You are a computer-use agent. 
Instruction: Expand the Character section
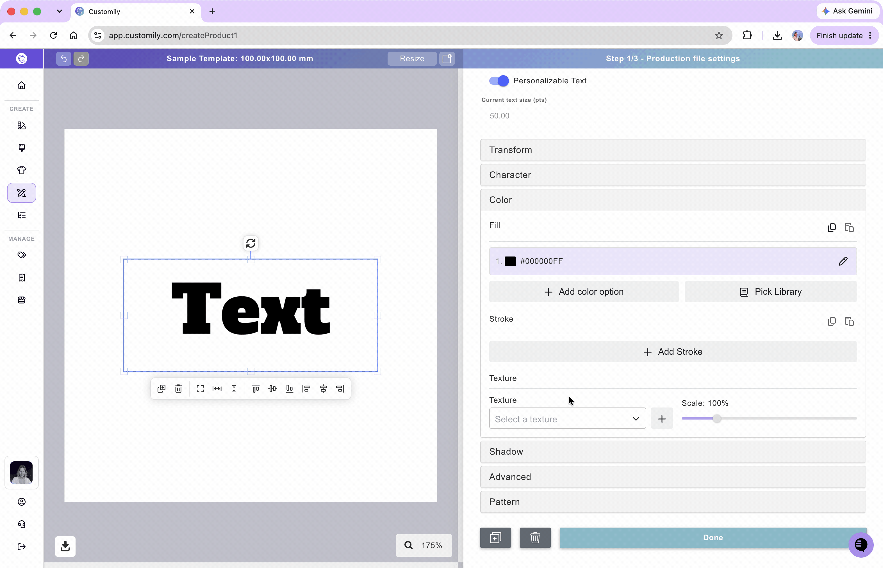click(673, 175)
